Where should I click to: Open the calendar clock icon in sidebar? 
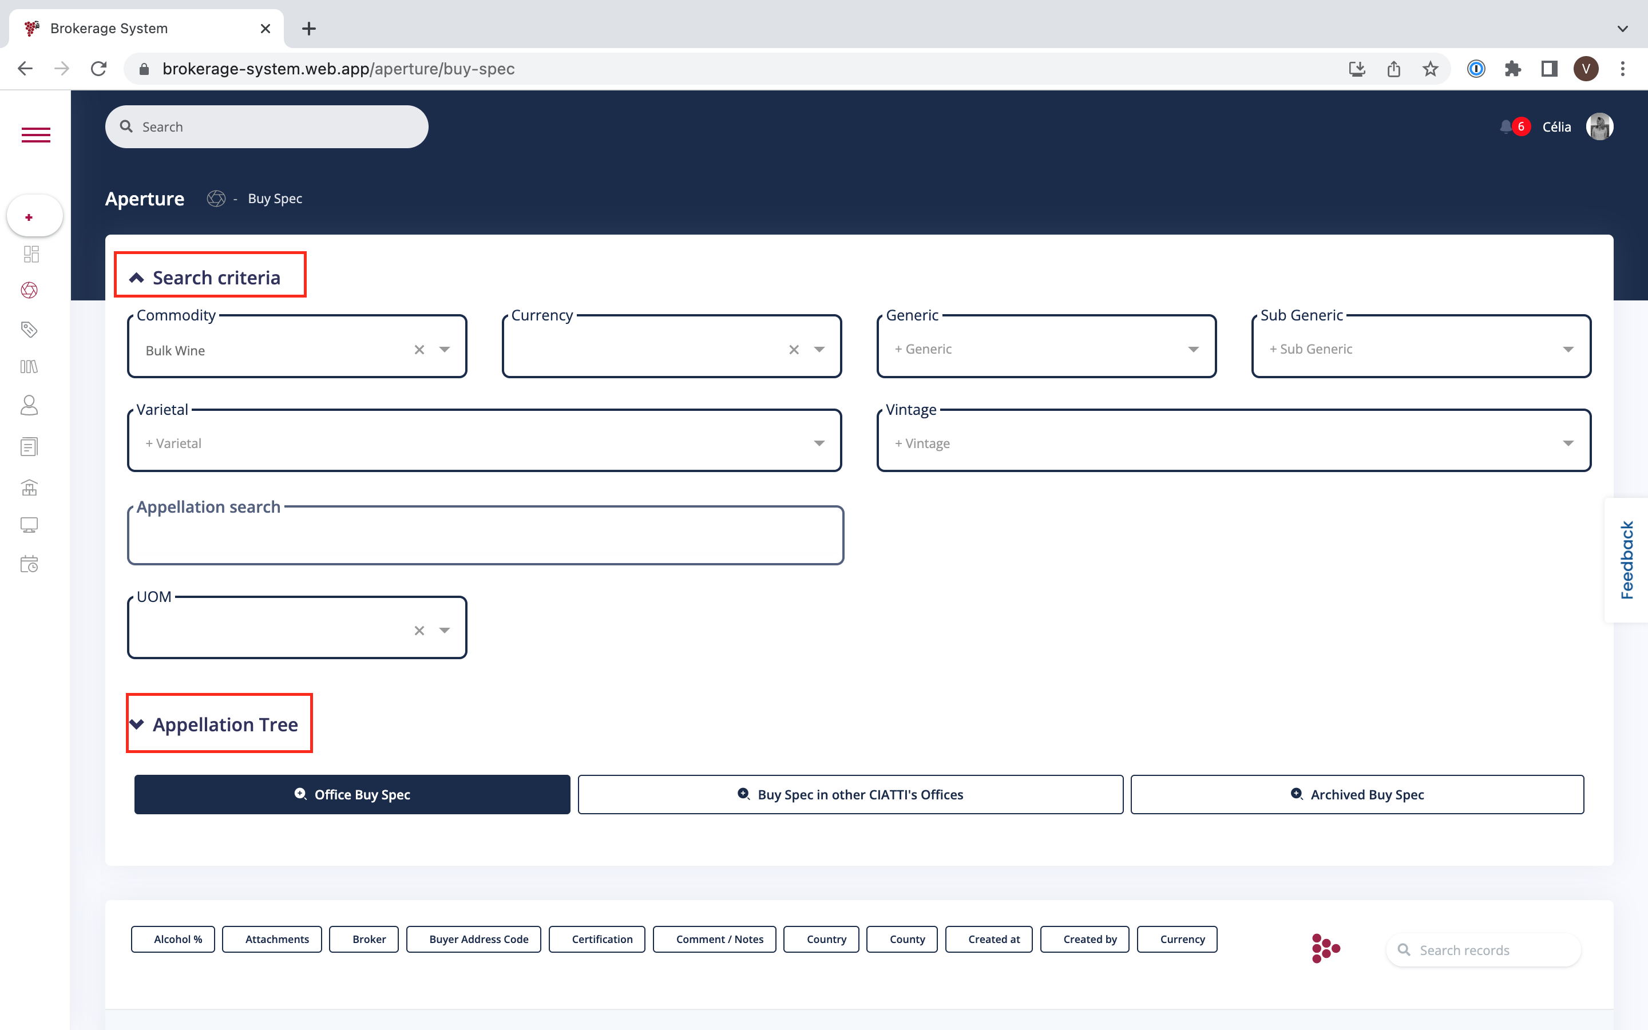point(29,564)
